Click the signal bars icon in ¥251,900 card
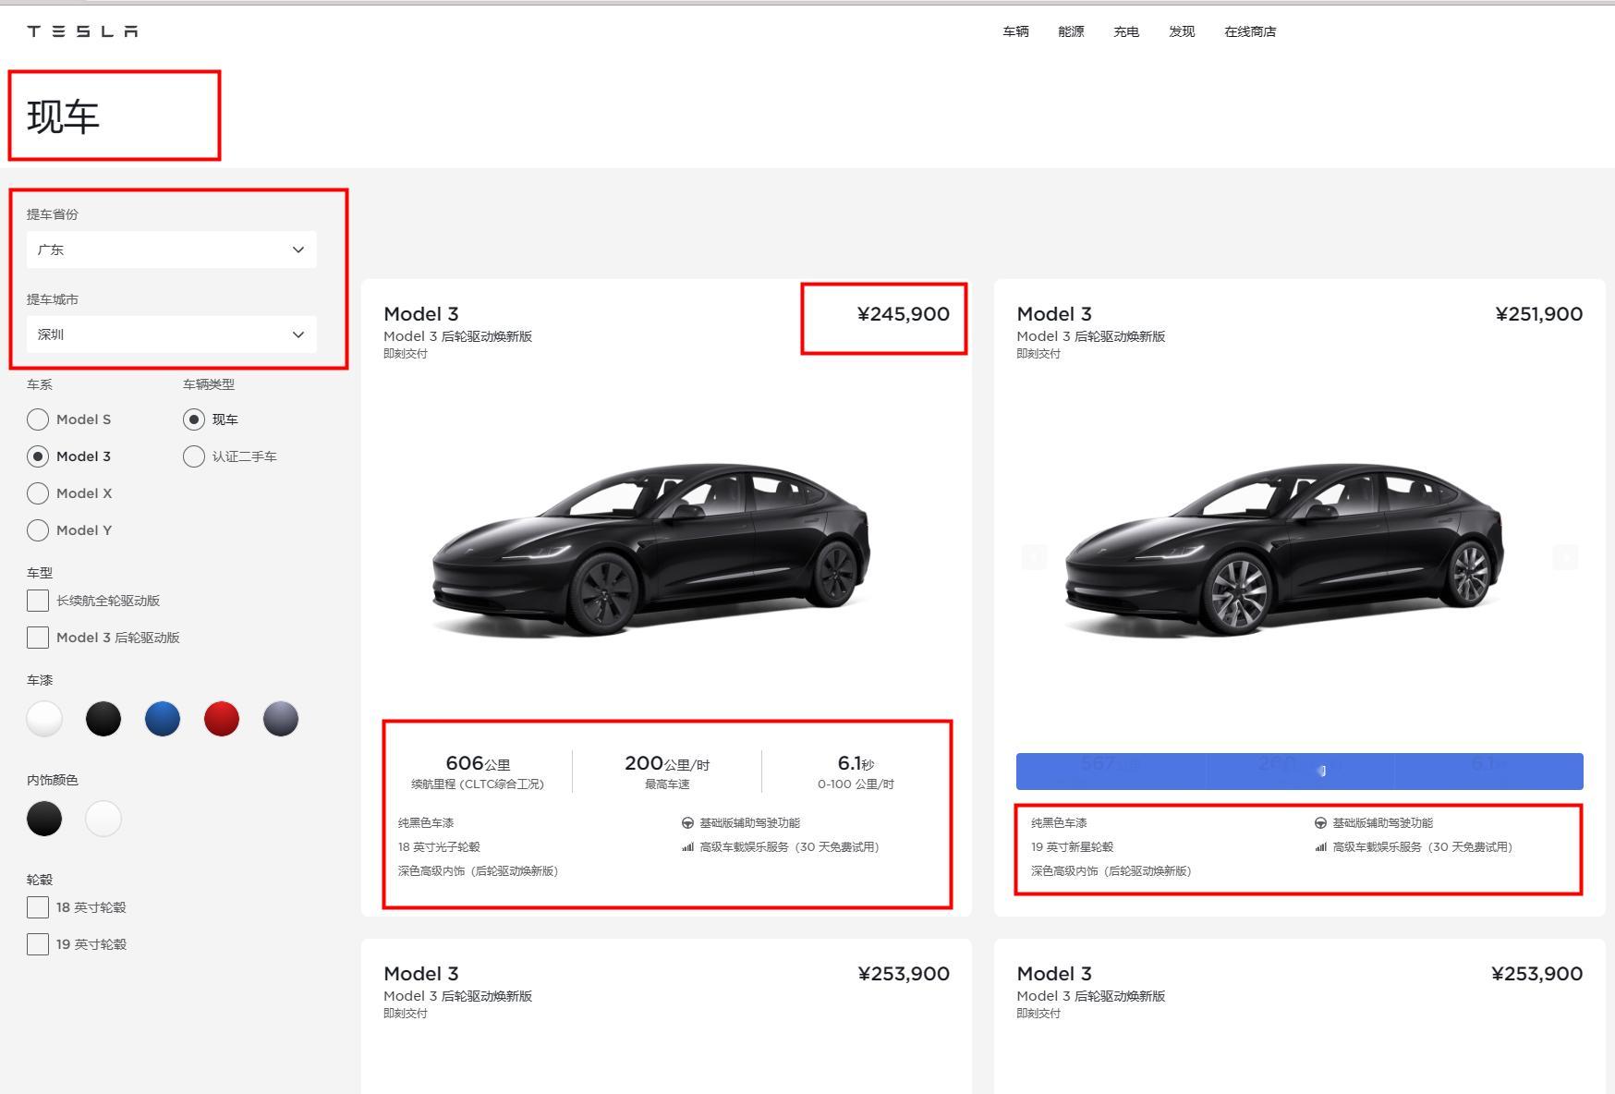Screen dimensions: 1615x1094 [x=1320, y=847]
